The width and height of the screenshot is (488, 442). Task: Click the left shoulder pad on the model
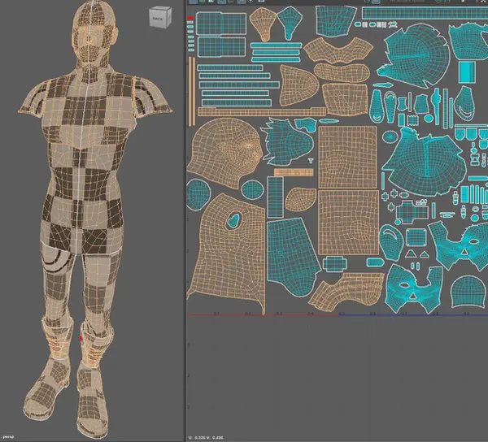pos(34,98)
